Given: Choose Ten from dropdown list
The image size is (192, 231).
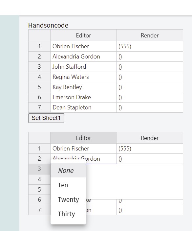Looking at the screenshot, I should pos(68,185).
